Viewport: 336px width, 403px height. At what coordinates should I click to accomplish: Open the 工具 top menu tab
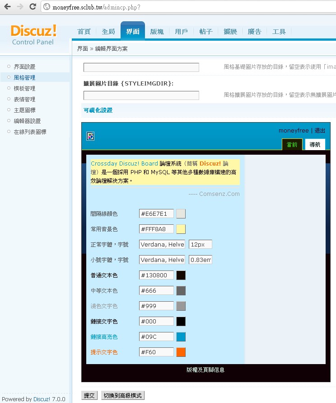(x=279, y=32)
